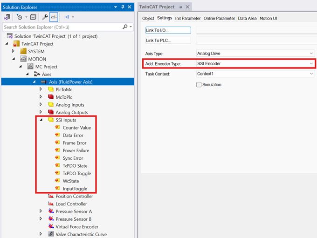Open Properties via the wrench icon
The width and height of the screenshot is (317, 238).
coord(45,17)
